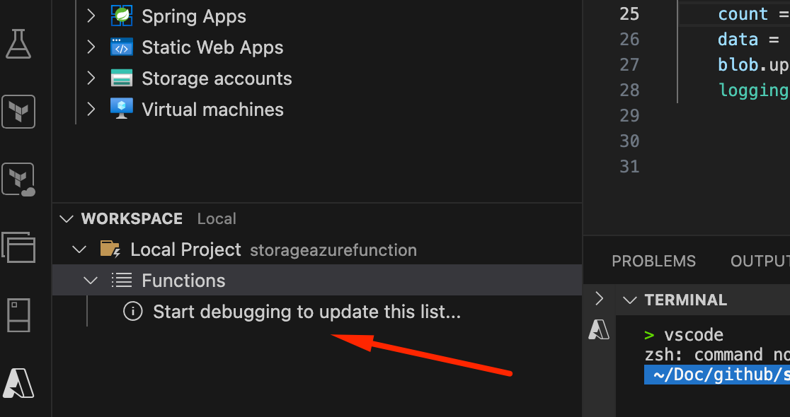Click the stacked windows icon in activity bar
Screen dimensions: 790x417
pos(18,247)
